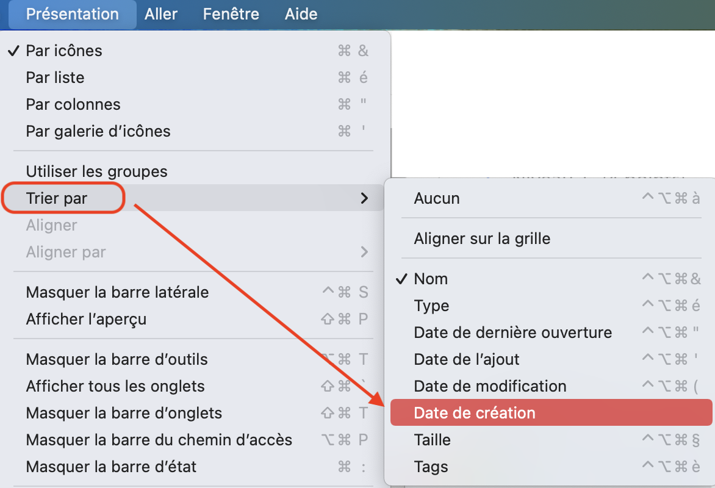Hide the sidebar with Masquer la barre latérale
Screen dimensions: 715x488
(117, 292)
